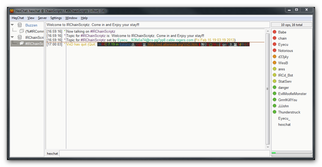Collapse the Buzzen network tree node

pyautogui.click(x=12, y=25)
